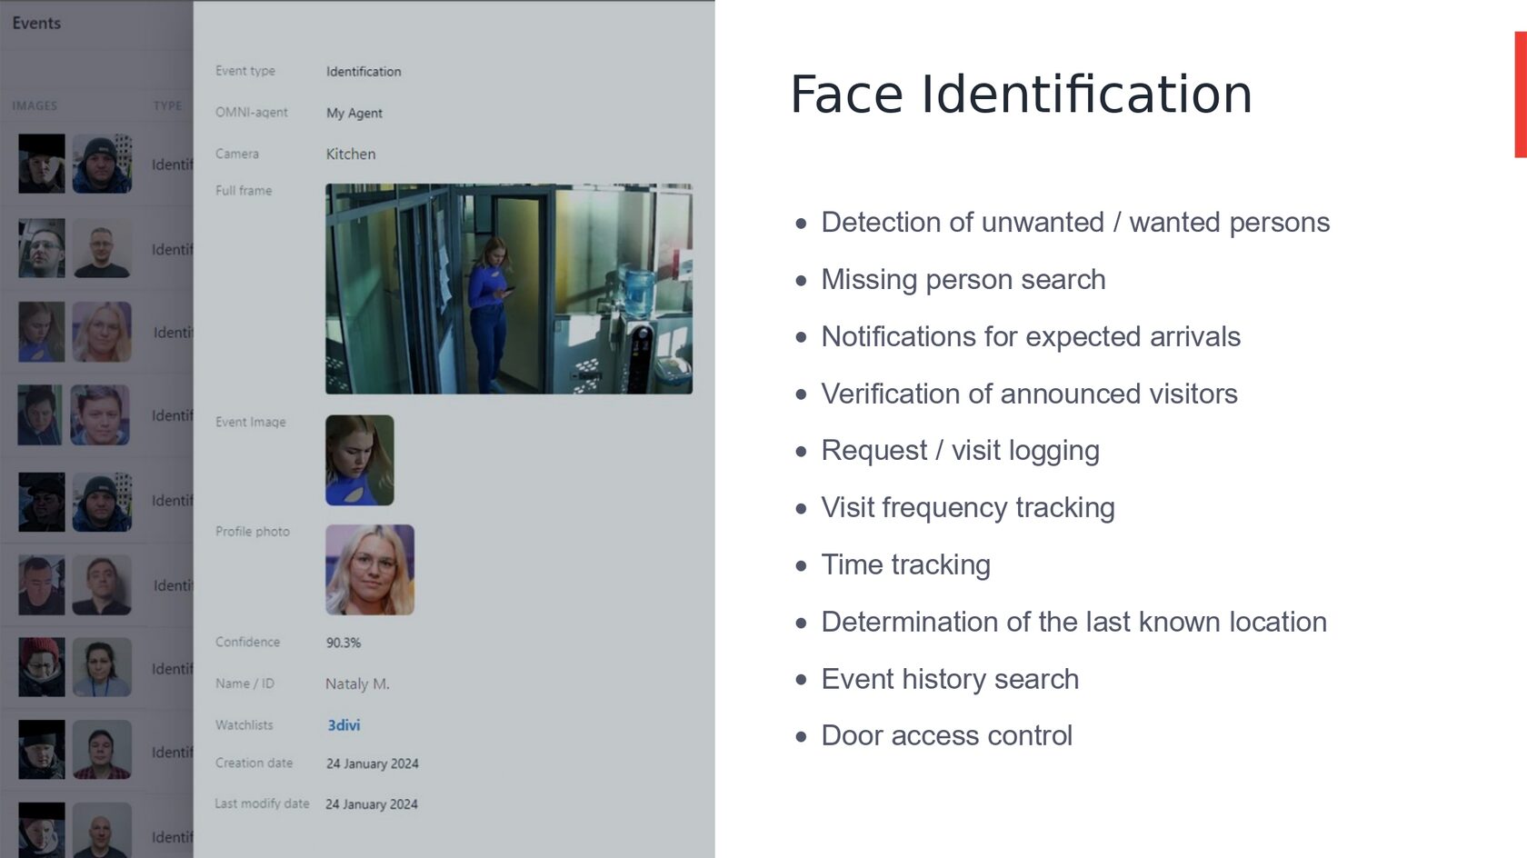Click the Kitchen camera name

tap(351, 154)
